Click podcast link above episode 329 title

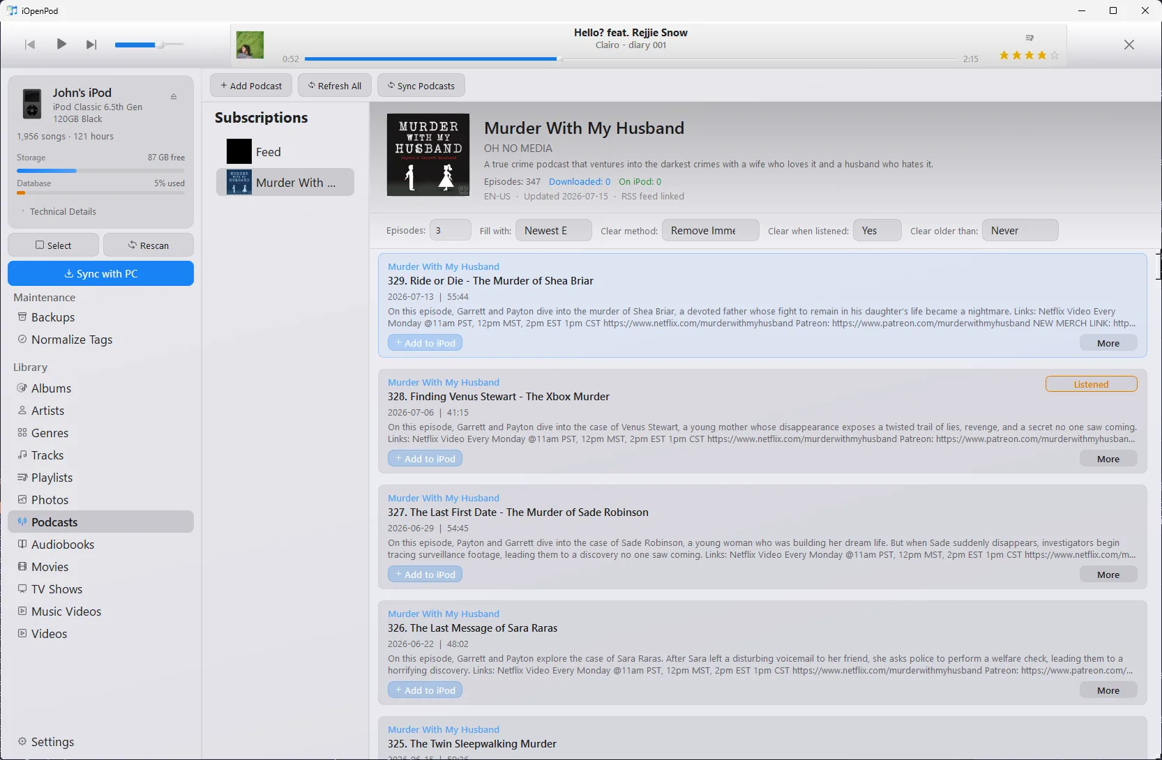point(444,266)
